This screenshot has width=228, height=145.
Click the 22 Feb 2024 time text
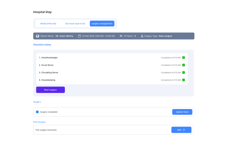tap(98, 36)
